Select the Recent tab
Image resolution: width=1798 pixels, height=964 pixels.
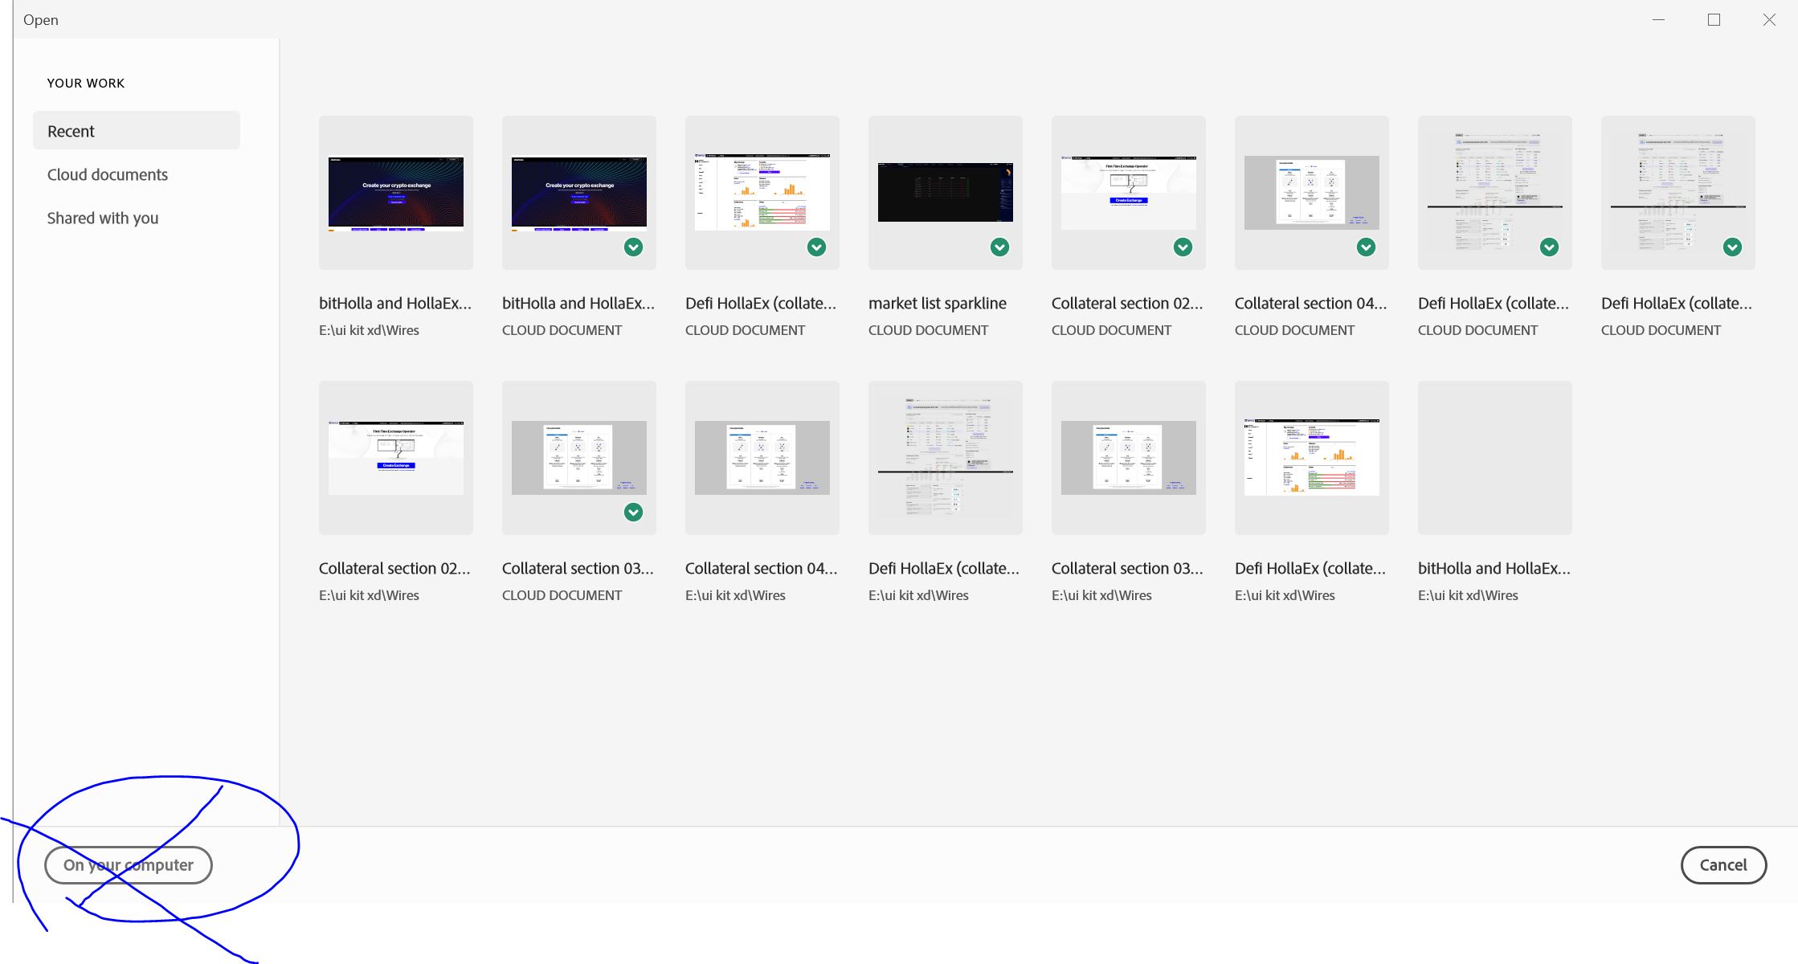[x=71, y=130]
